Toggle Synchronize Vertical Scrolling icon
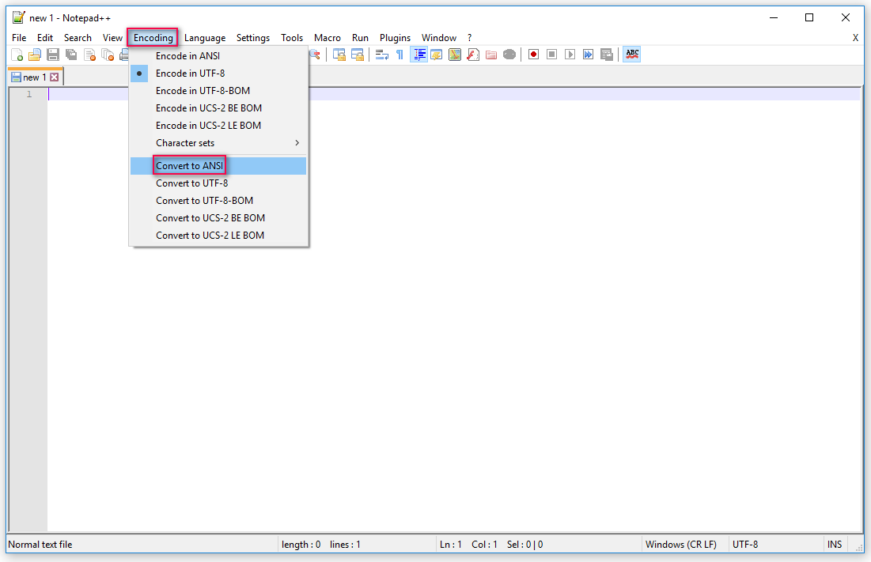The width and height of the screenshot is (871, 562). coord(339,55)
